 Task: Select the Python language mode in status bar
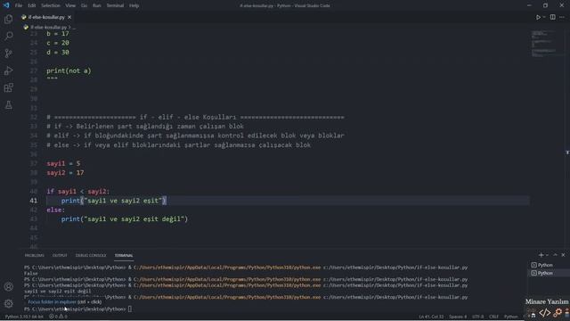point(510,317)
